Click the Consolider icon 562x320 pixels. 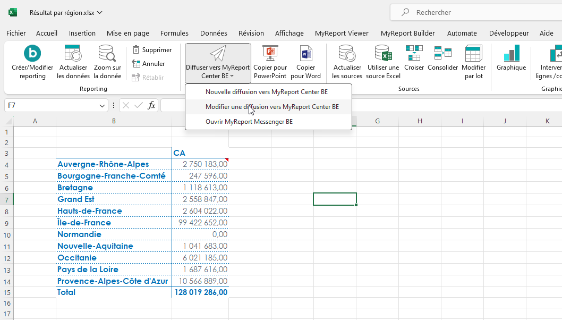(x=442, y=53)
